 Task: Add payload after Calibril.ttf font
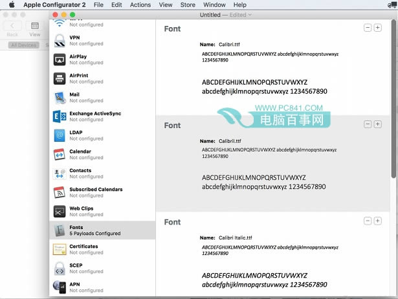[377, 124]
